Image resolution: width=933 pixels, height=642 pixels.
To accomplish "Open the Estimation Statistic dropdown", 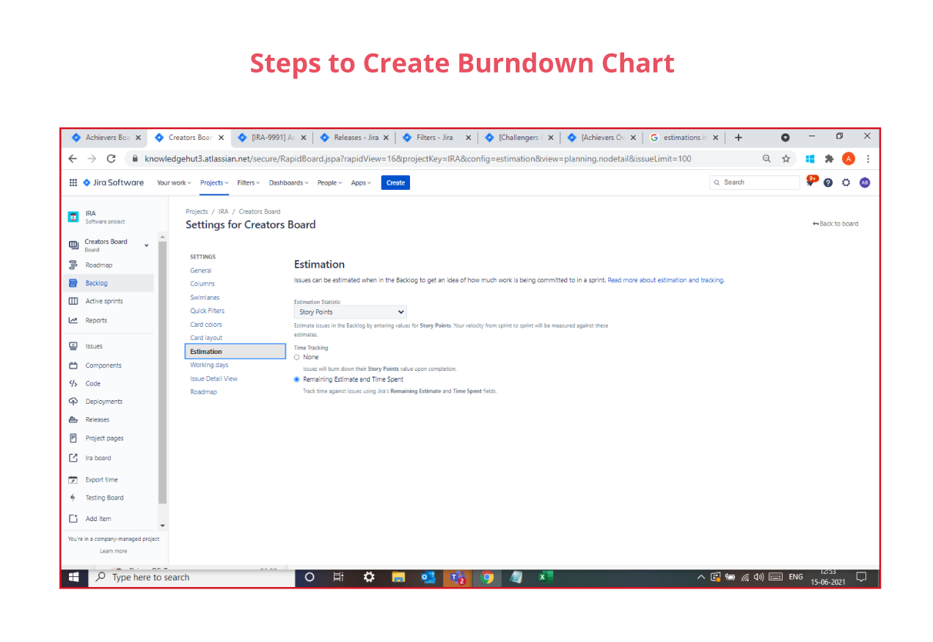I will (x=350, y=311).
